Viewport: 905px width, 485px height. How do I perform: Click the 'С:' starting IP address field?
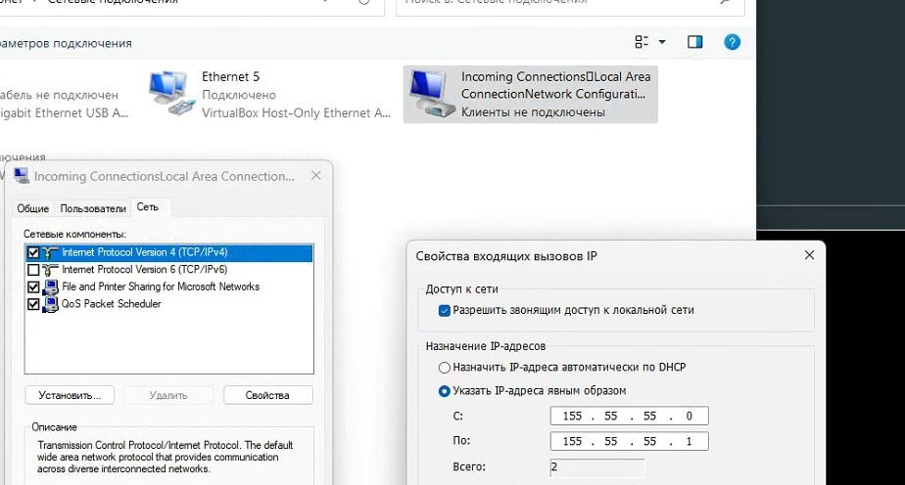coord(629,416)
